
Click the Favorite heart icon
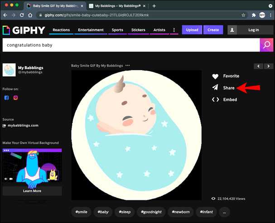[x=215, y=76]
